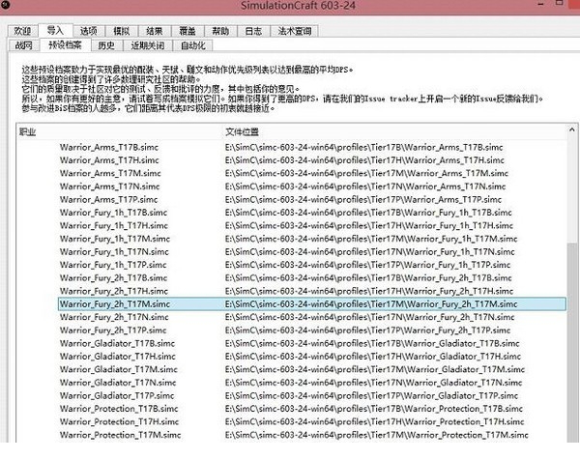Select Warrior_Gladiator_T17M.simc profile

[x=118, y=369]
